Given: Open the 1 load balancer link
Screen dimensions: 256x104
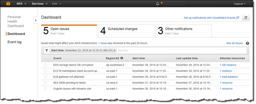Looking at the screenshot, I should click(229, 77).
